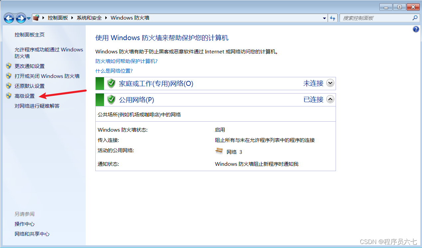Screen dimensions: 422x248
Task: Click Windows 防火墙阻止新程序时通知我 value
Action: pos(257,164)
